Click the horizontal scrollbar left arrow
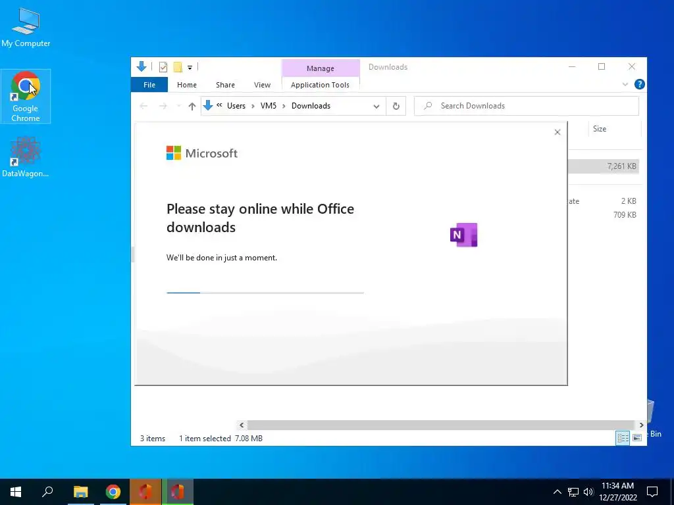Screen dimensions: 674x505 [x=242, y=425]
